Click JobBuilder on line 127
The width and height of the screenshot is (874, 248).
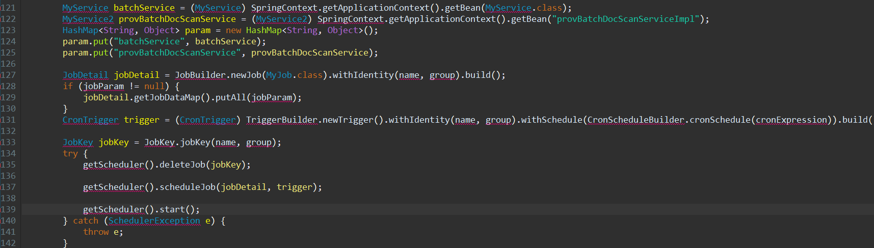(200, 75)
